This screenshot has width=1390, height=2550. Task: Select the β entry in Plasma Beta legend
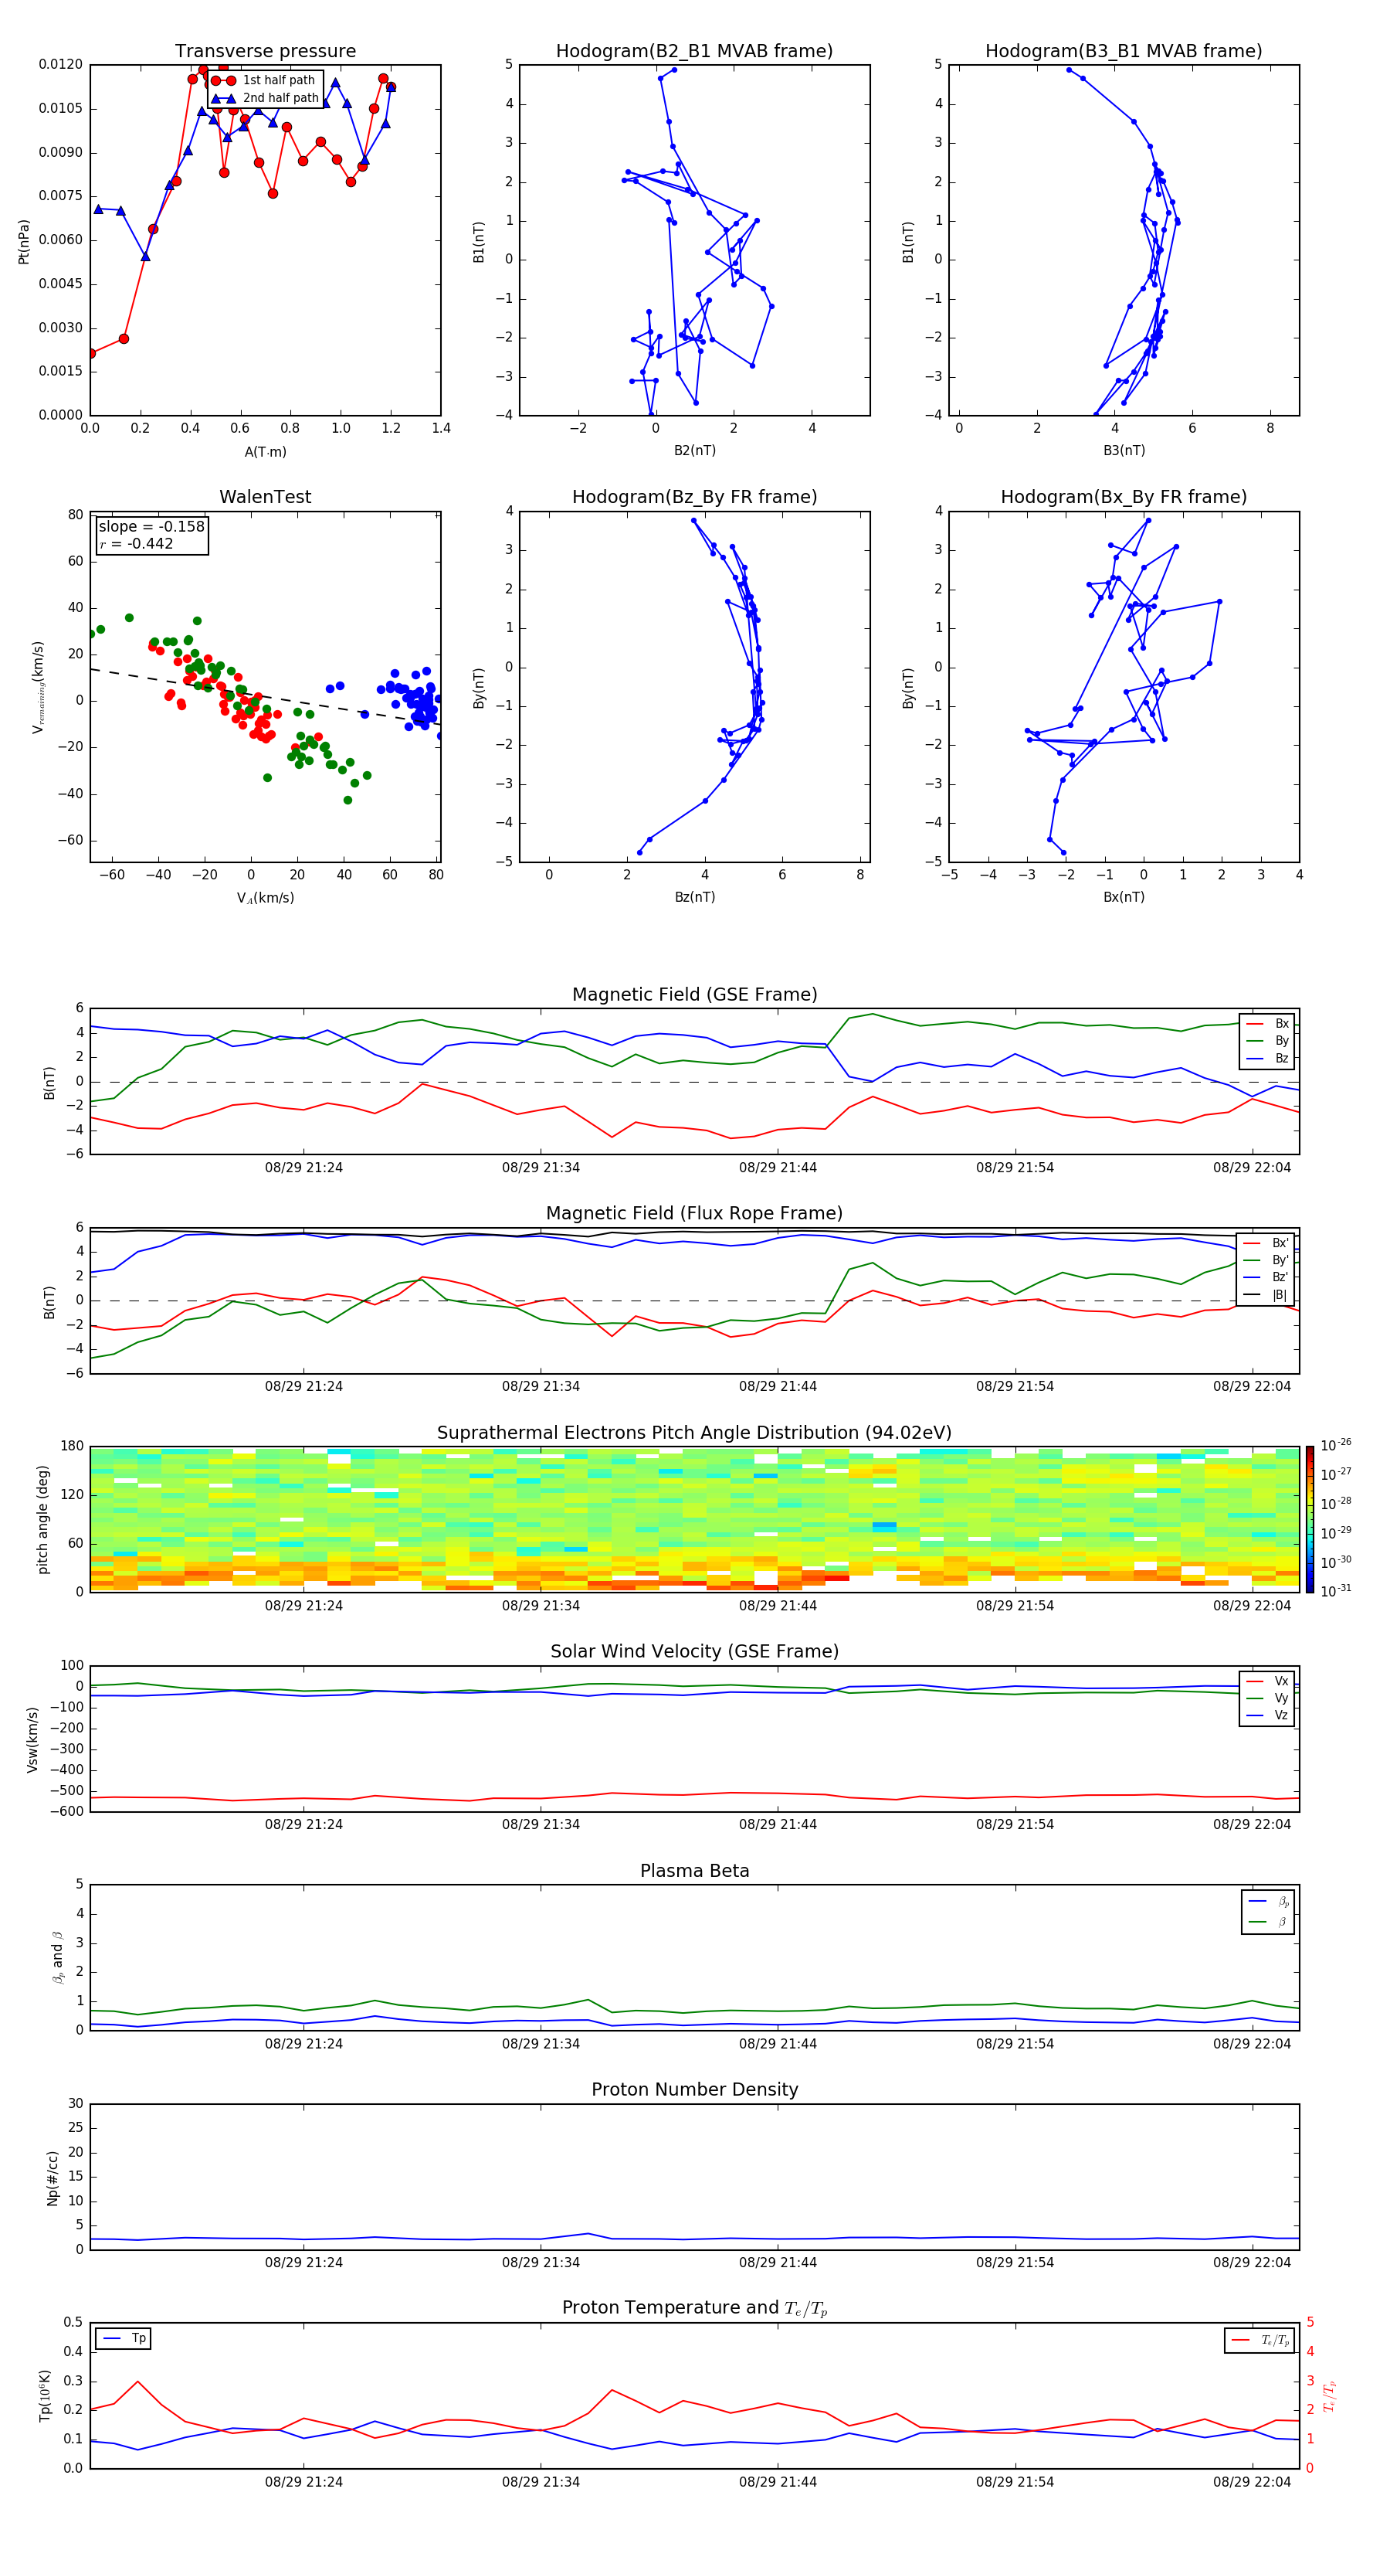pos(1268,1922)
